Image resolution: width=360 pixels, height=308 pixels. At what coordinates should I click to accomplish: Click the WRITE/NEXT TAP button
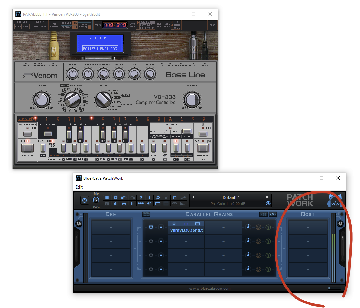[x=203, y=148]
